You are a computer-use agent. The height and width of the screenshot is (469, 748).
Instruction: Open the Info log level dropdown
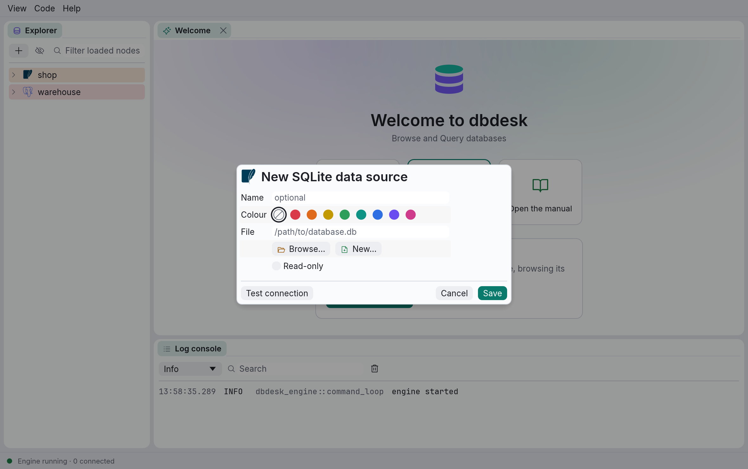(190, 369)
